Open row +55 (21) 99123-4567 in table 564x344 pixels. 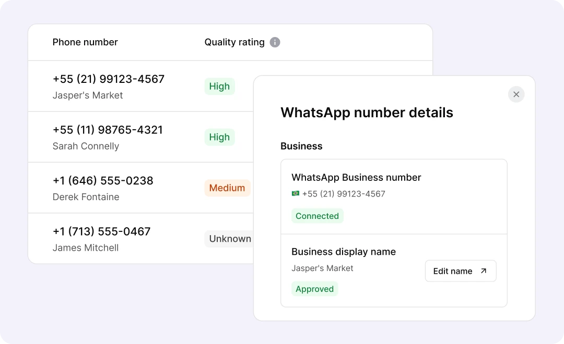click(x=108, y=79)
